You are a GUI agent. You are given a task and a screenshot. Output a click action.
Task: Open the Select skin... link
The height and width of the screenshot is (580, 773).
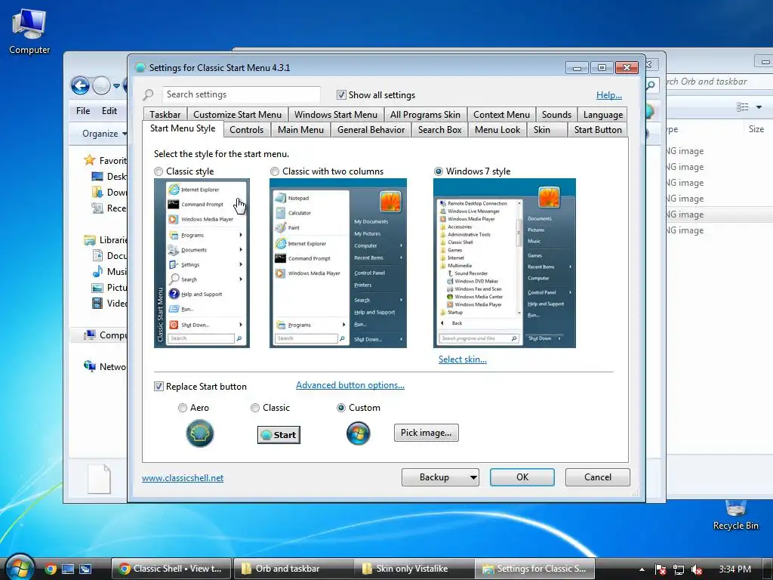[x=463, y=359]
